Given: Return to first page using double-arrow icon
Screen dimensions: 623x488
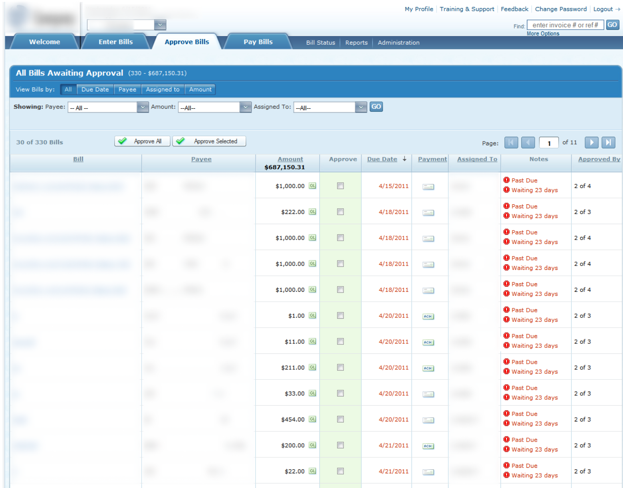Looking at the screenshot, I should 511,142.
